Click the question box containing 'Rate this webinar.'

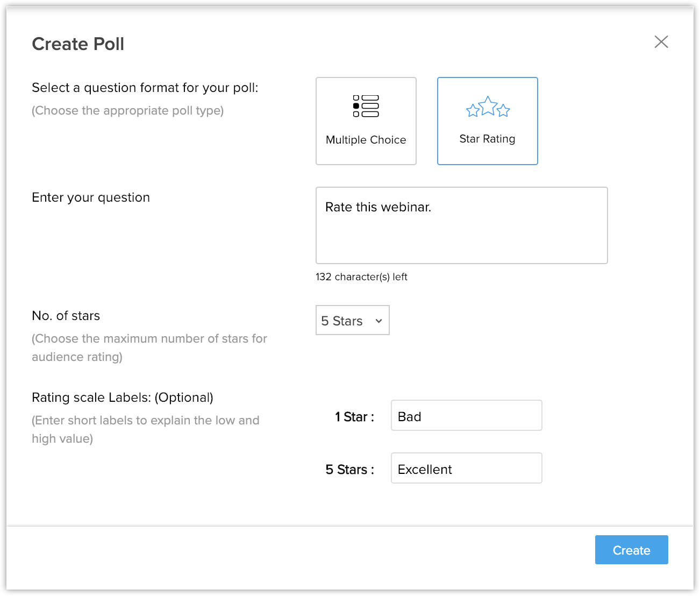click(x=461, y=225)
